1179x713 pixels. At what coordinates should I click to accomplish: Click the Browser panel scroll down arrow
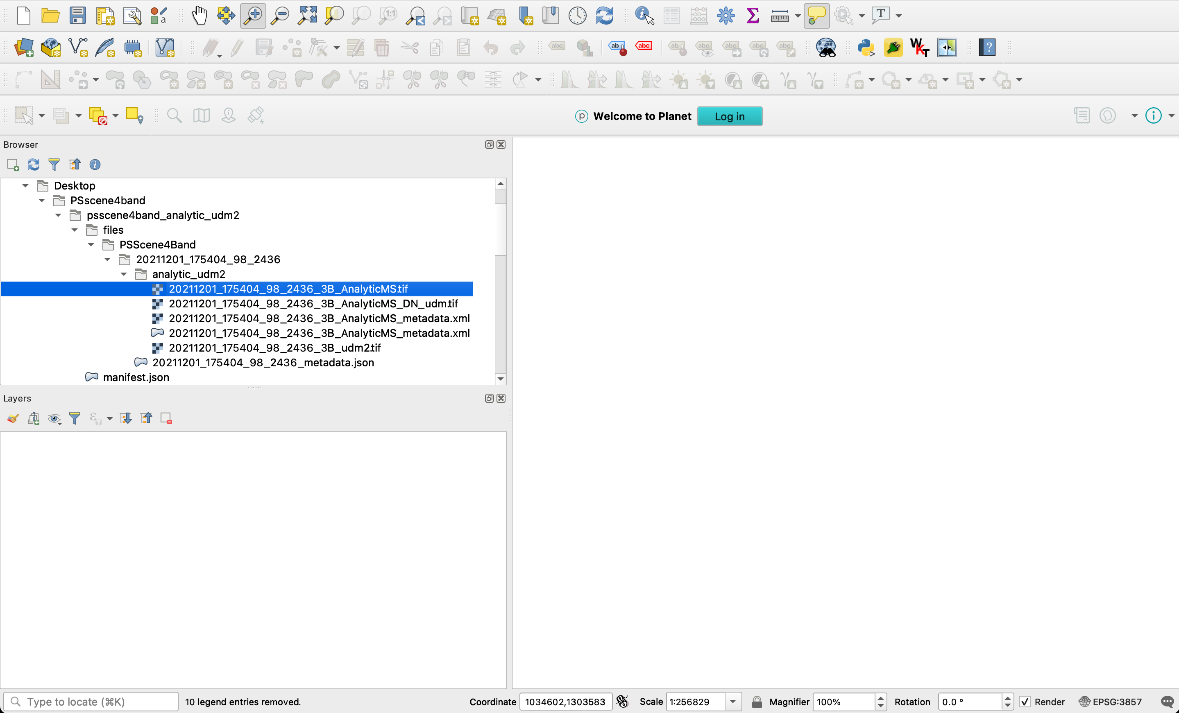(501, 379)
